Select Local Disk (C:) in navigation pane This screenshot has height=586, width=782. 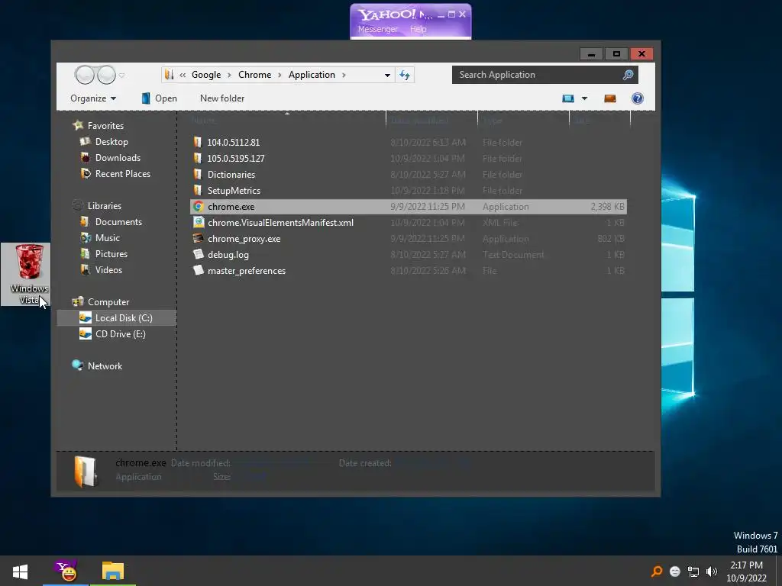tap(116, 318)
